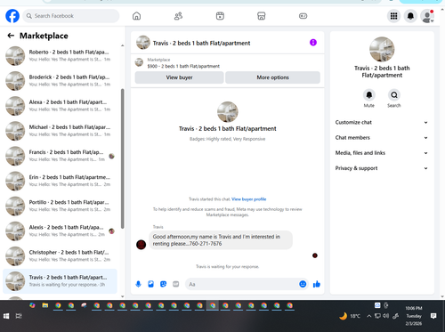Click the scroll-down arrow of chat list
Viewport: 445px width, 332px height.
point(122,296)
